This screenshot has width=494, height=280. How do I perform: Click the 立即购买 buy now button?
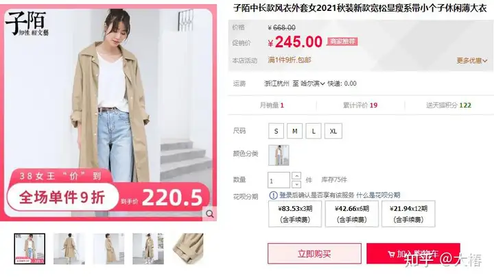[314, 253]
